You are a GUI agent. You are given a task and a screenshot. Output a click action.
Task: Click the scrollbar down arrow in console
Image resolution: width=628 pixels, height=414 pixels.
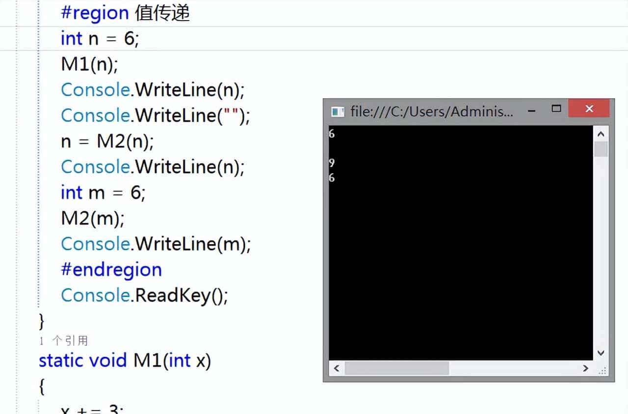[x=600, y=353]
